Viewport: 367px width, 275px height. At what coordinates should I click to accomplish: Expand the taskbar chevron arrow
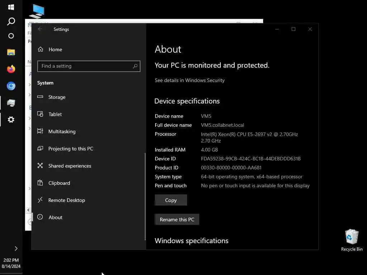point(16,248)
